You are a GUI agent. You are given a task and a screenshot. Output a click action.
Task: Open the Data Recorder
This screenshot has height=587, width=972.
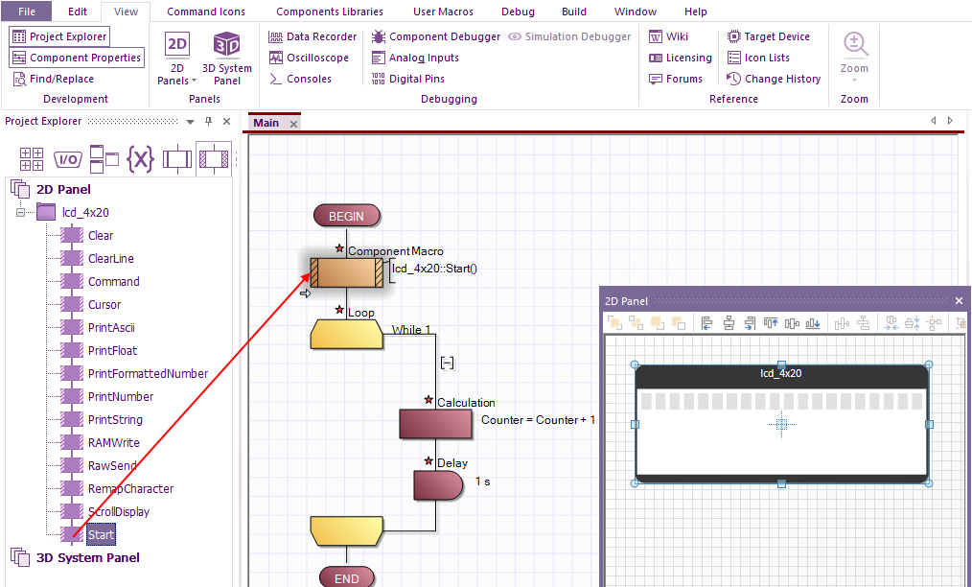[x=312, y=36]
